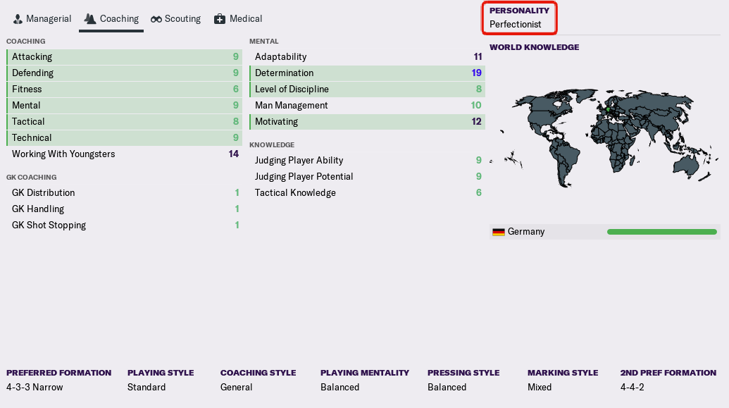Viewport: 729px width, 408px height.
Task: Select the Motivating attribute row
Action: pos(367,122)
